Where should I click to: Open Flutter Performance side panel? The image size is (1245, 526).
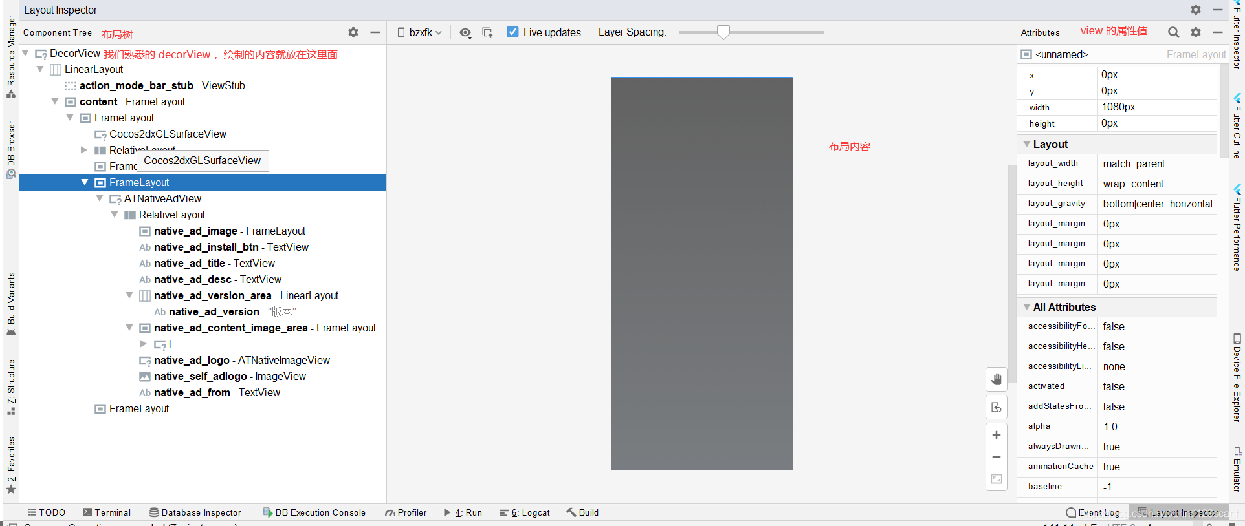pyautogui.click(x=1237, y=227)
